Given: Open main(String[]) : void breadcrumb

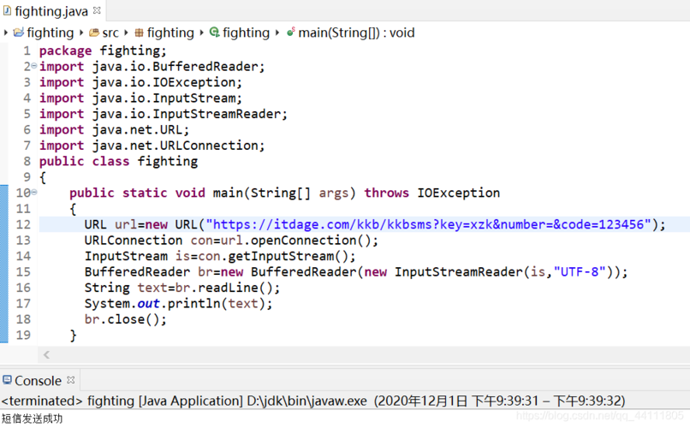Looking at the screenshot, I should 356,33.
